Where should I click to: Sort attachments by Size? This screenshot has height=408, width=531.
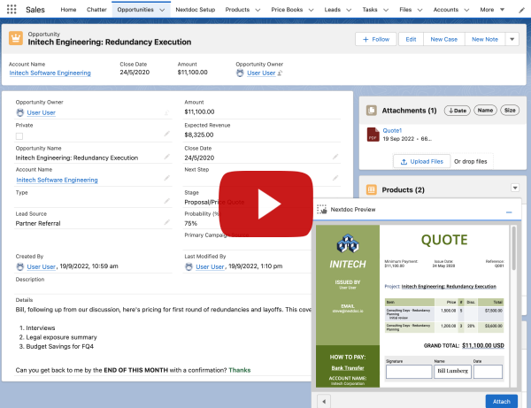point(510,111)
